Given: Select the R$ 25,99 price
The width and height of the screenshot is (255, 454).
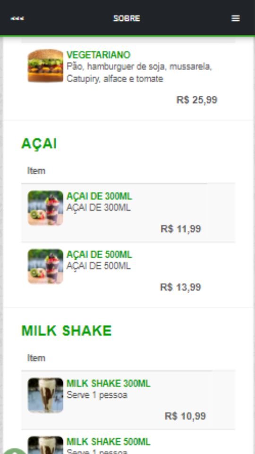Looking at the screenshot, I should tap(197, 100).
